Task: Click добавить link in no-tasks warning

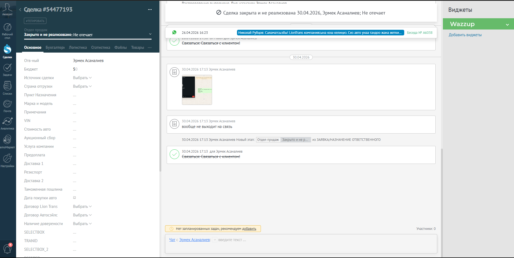Action: pyautogui.click(x=249, y=229)
